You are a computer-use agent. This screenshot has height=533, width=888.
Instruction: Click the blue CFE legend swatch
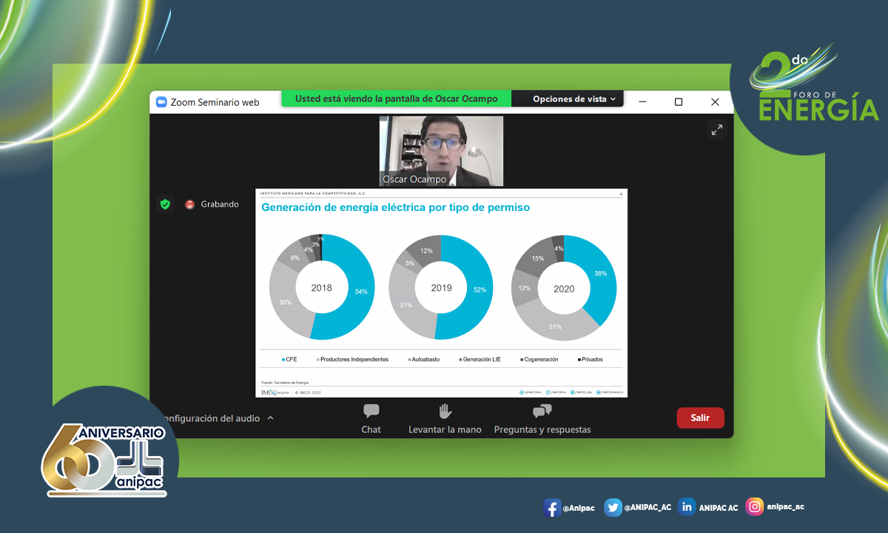pyautogui.click(x=283, y=360)
